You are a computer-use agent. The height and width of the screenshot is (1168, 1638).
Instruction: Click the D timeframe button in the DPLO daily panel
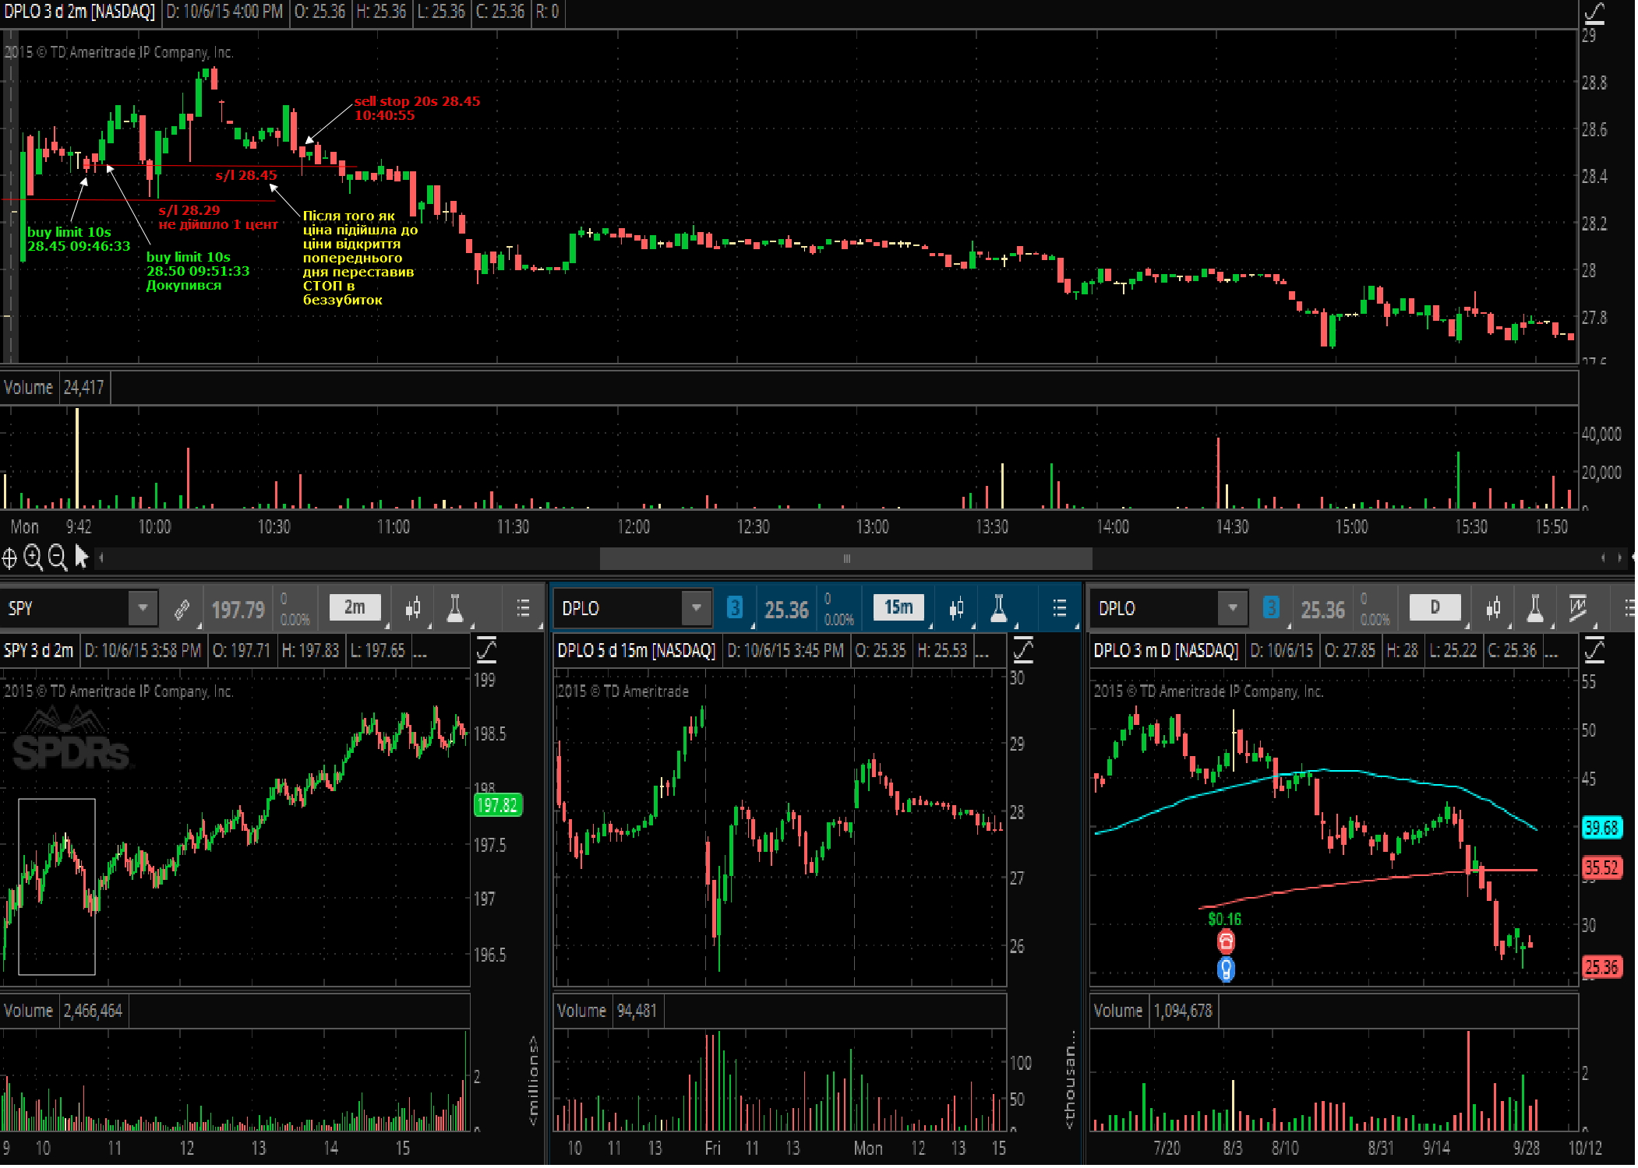click(1435, 607)
